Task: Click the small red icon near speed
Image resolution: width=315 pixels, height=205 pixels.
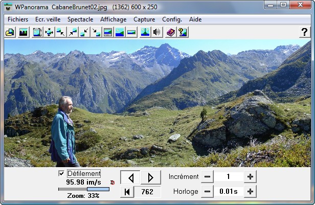Action: point(112,183)
